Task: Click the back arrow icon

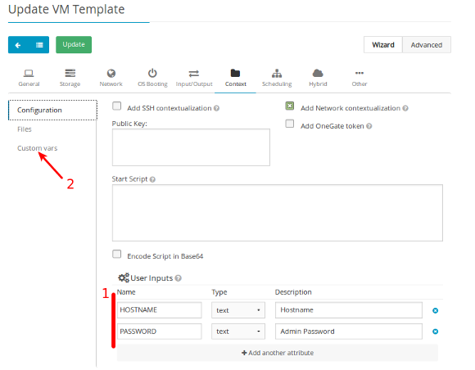Action: (x=18, y=45)
